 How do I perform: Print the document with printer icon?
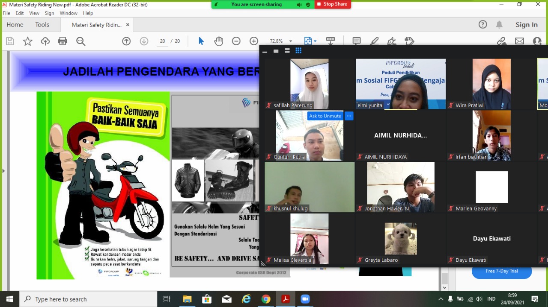pos(63,41)
